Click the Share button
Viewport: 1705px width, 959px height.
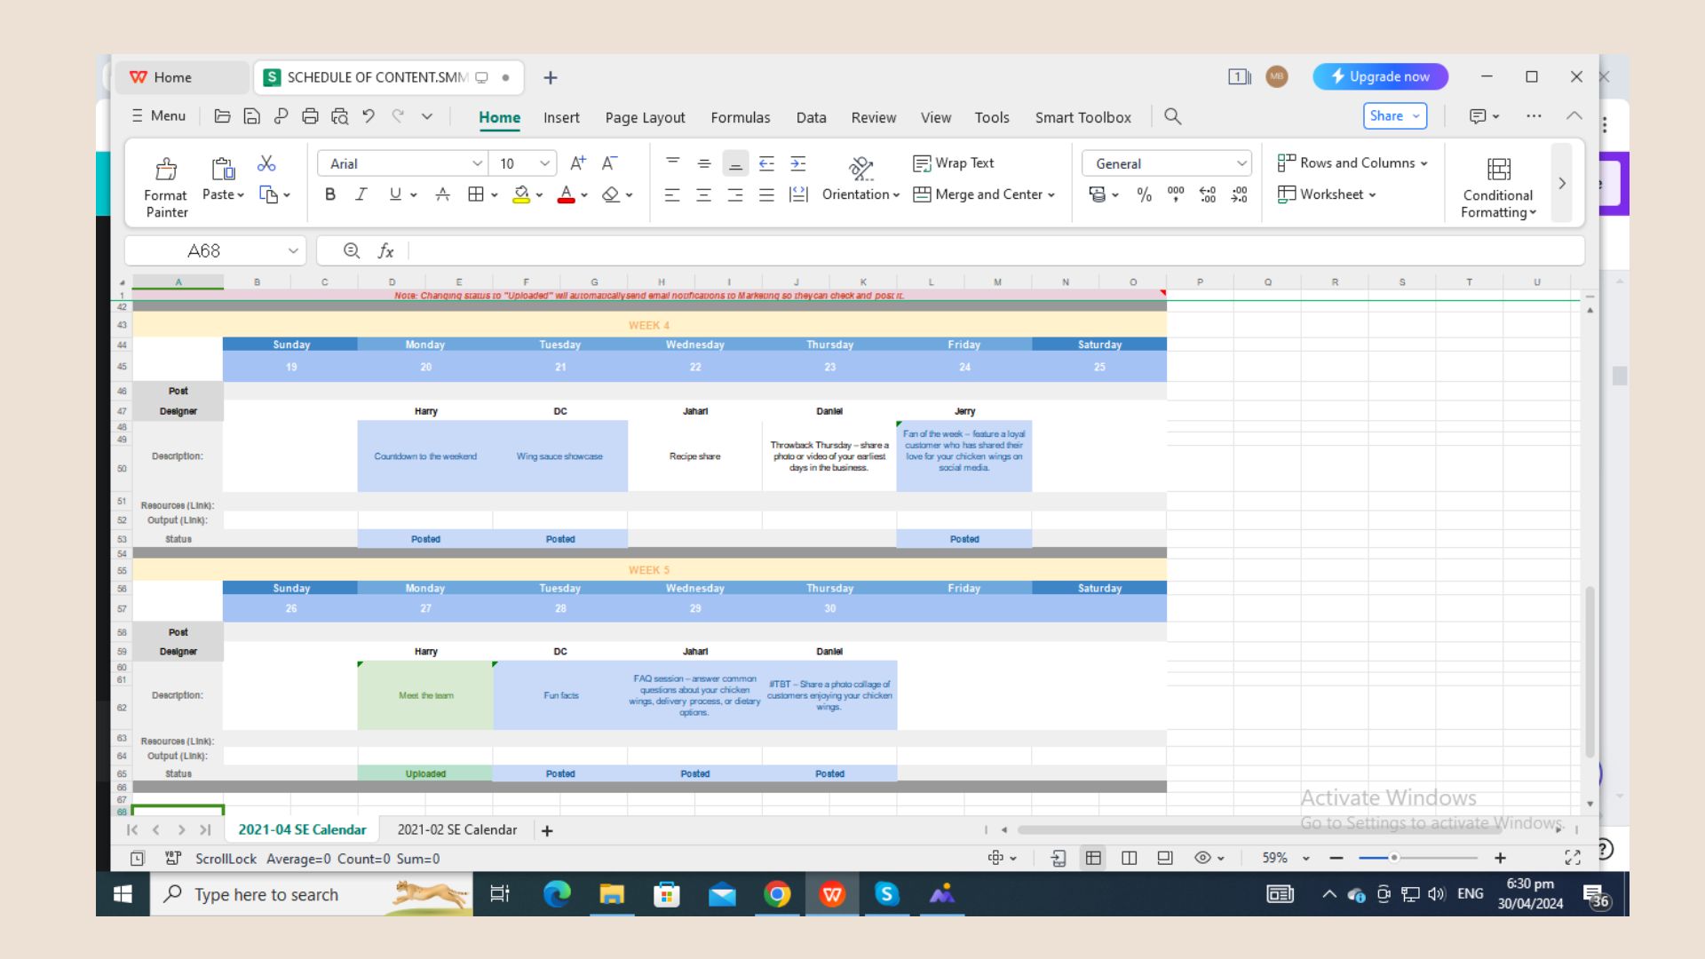point(1386,116)
